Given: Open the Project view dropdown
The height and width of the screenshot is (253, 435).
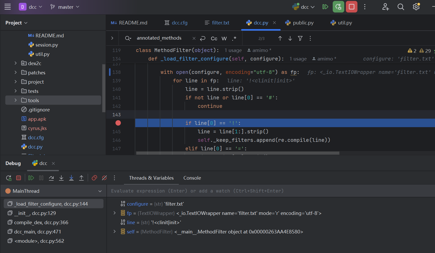Looking at the screenshot, I should coord(16,23).
